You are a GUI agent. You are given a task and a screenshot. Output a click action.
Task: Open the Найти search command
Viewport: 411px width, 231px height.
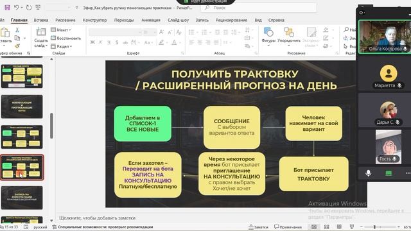click(x=350, y=30)
